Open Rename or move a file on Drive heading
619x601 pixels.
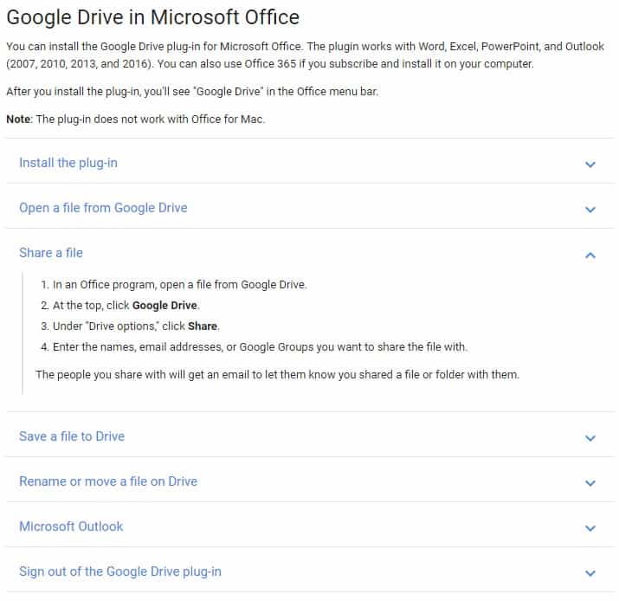coord(108,481)
